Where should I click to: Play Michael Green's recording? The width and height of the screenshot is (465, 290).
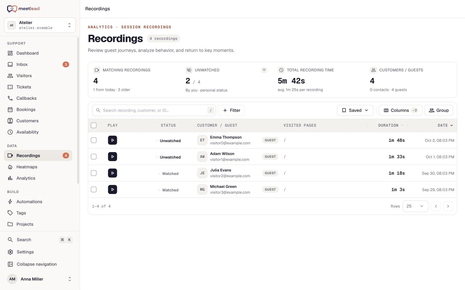pyautogui.click(x=112, y=189)
